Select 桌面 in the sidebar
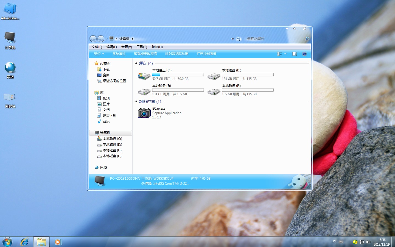 pyautogui.click(x=106, y=75)
